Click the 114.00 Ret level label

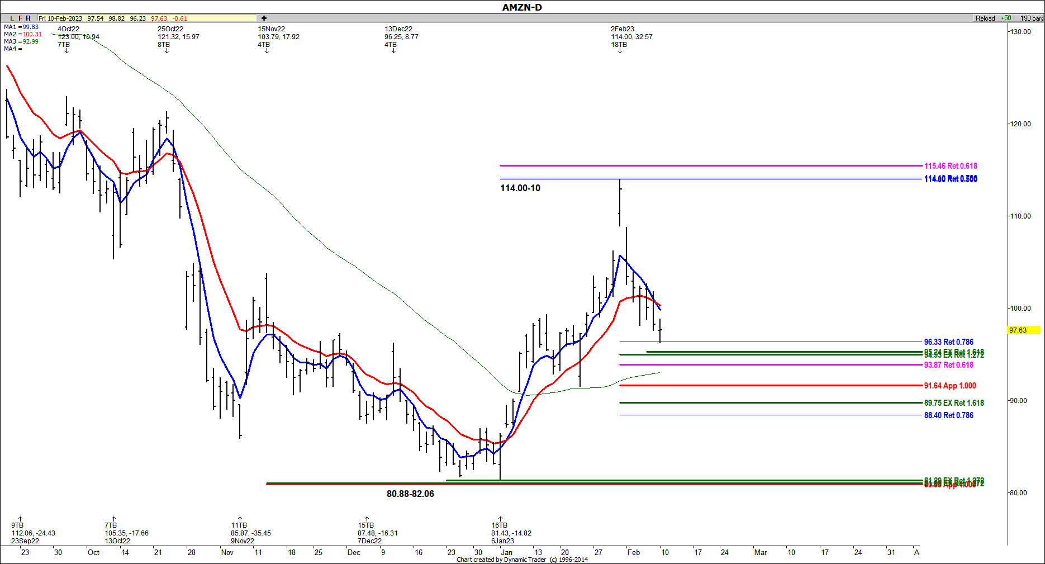point(951,179)
